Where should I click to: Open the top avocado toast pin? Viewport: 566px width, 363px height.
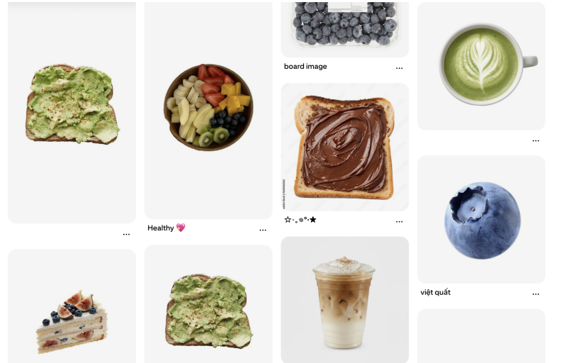(x=72, y=112)
